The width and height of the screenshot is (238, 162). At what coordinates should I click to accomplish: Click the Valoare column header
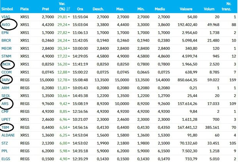(186, 9)
